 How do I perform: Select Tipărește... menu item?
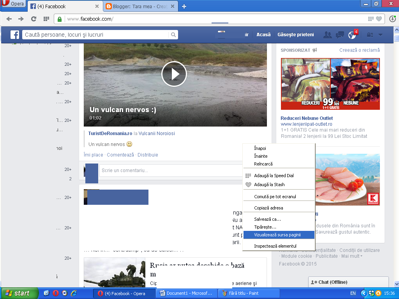coord(279,227)
